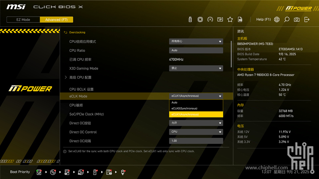Open the Direct OC按钮 dropdown
This screenshot has width=319, height=179.
[x=196, y=123]
